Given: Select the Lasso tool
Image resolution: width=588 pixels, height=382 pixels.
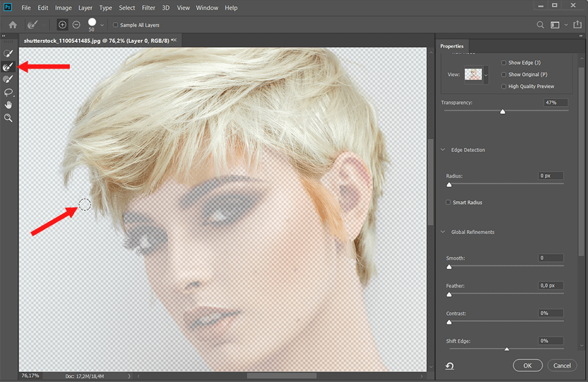Looking at the screenshot, I should point(8,93).
